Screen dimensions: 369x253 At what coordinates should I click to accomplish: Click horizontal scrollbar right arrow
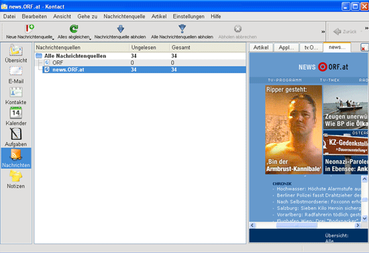coord(358,225)
